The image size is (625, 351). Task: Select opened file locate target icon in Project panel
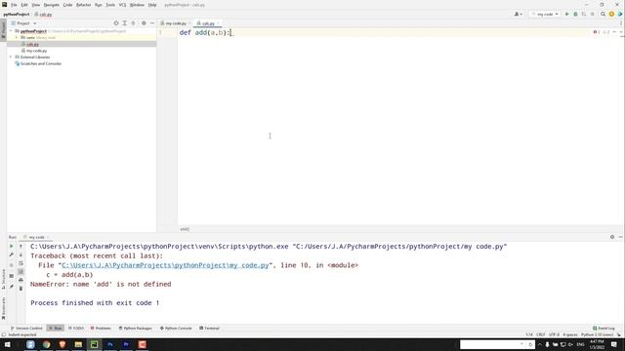pos(116,23)
